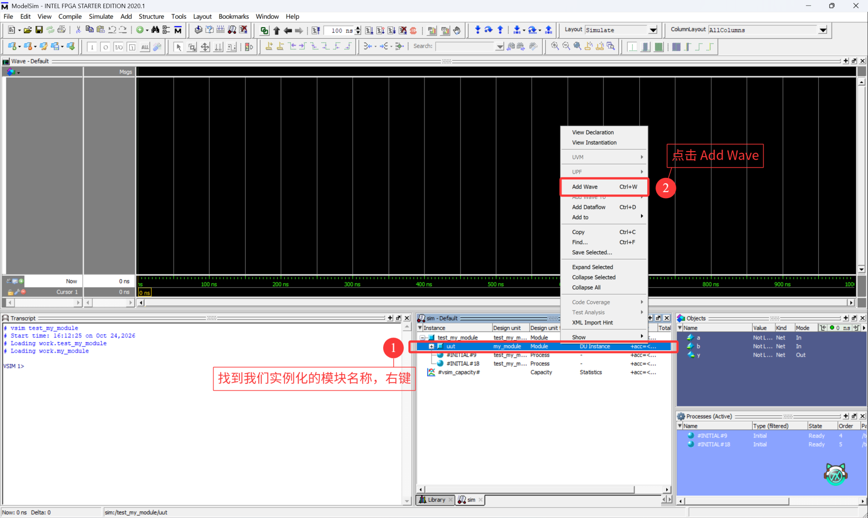Viewport: 868px width, 518px height.
Task: Open the Layout Simulate dropdown arrow
Action: tap(653, 30)
